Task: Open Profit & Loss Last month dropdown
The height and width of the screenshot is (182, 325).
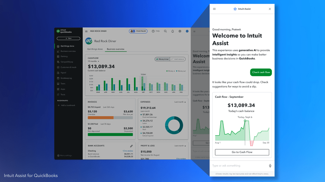Action: click(180, 146)
